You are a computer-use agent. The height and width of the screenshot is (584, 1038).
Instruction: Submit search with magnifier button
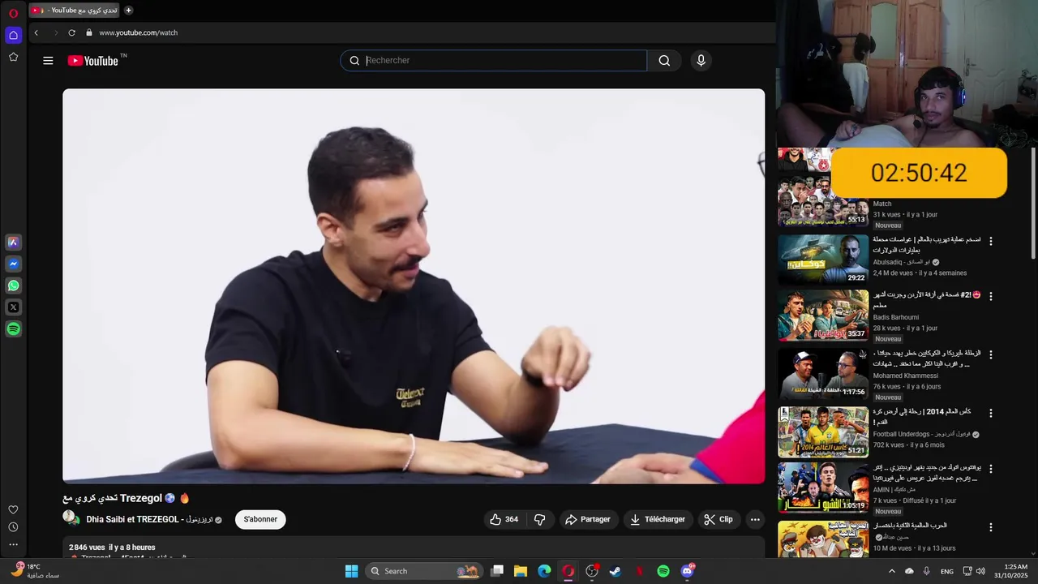pos(664,60)
